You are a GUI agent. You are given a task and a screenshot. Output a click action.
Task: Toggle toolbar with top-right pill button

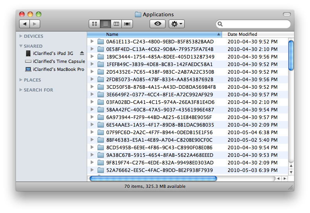(287, 14)
